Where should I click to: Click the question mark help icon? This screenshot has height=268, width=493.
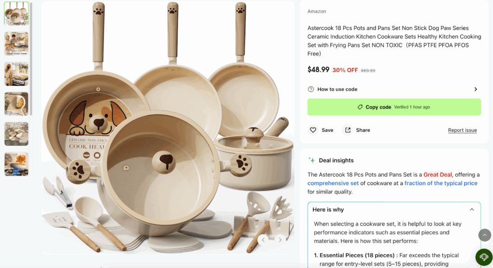pyautogui.click(x=311, y=89)
